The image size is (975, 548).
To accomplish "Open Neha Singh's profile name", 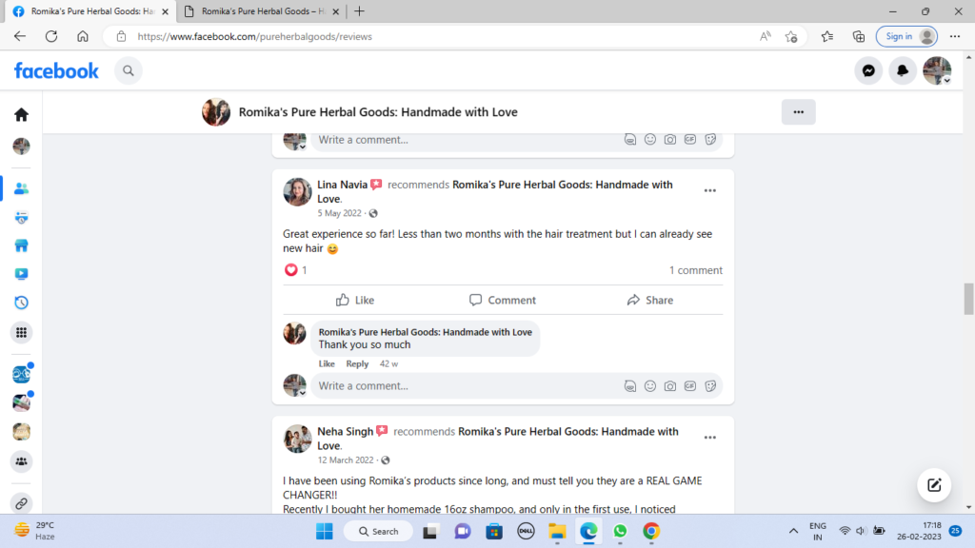I will (345, 431).
